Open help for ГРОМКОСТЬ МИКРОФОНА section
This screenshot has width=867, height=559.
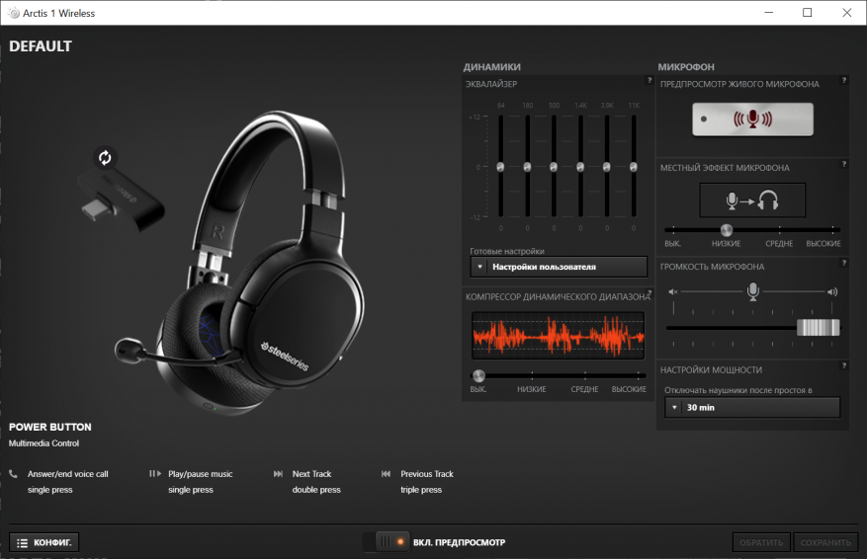(844, 263)
